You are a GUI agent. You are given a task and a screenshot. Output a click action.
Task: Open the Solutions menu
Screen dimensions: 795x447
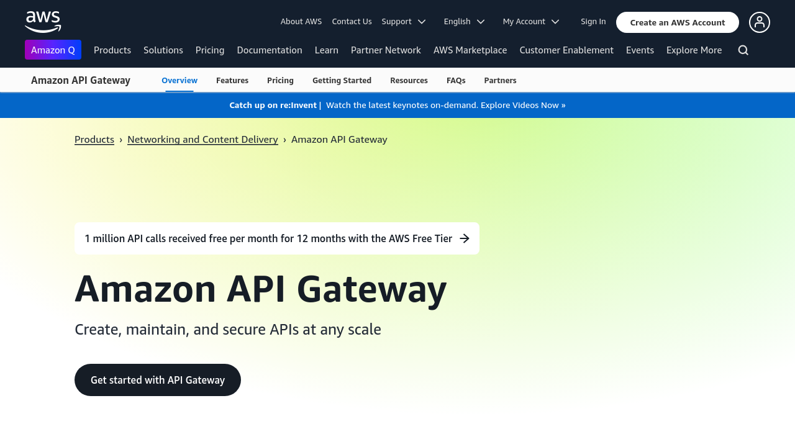point(163,50)
